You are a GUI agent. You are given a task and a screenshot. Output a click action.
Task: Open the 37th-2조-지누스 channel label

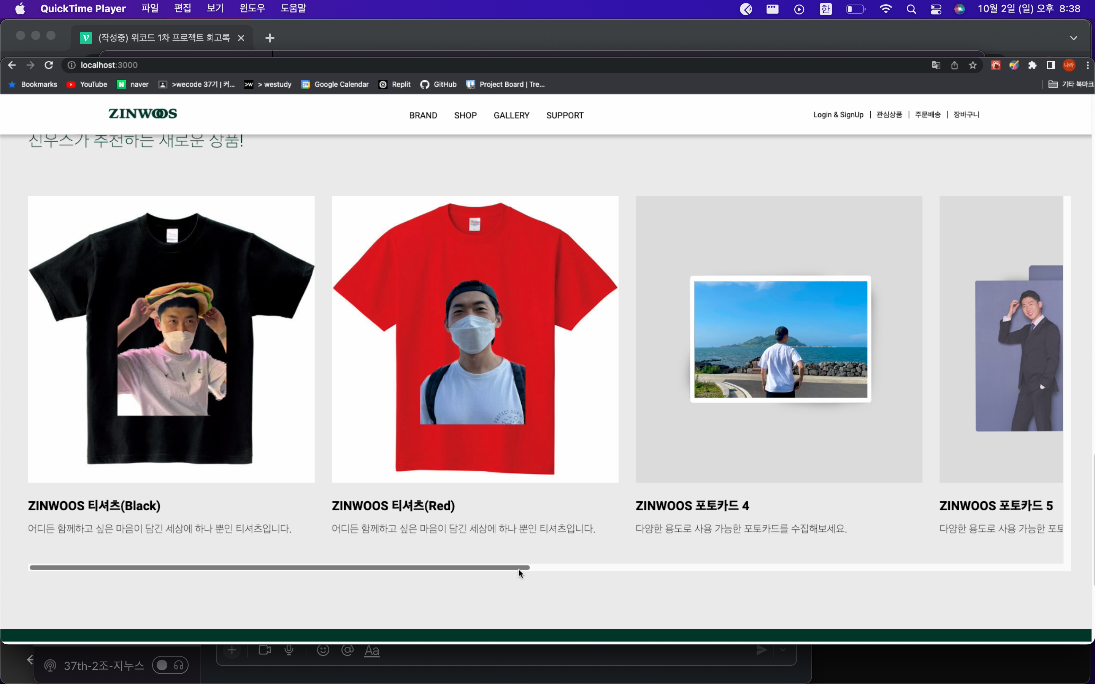[104, 665]
